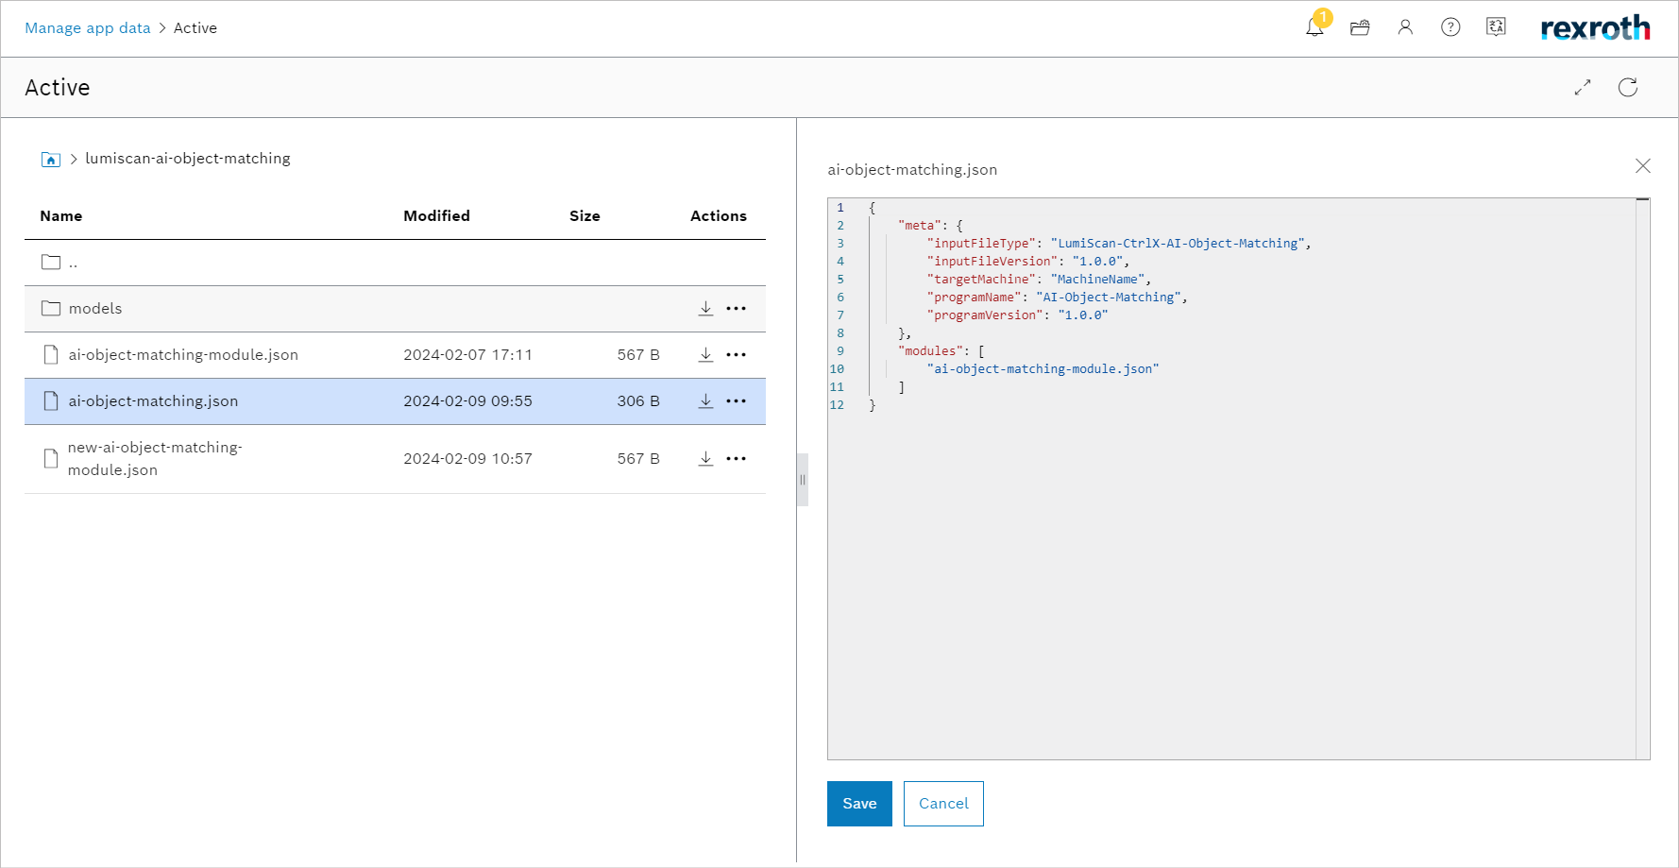Click the "programName" line in editor
This screenshot has height=868, width=1679.
[1058, 298]
